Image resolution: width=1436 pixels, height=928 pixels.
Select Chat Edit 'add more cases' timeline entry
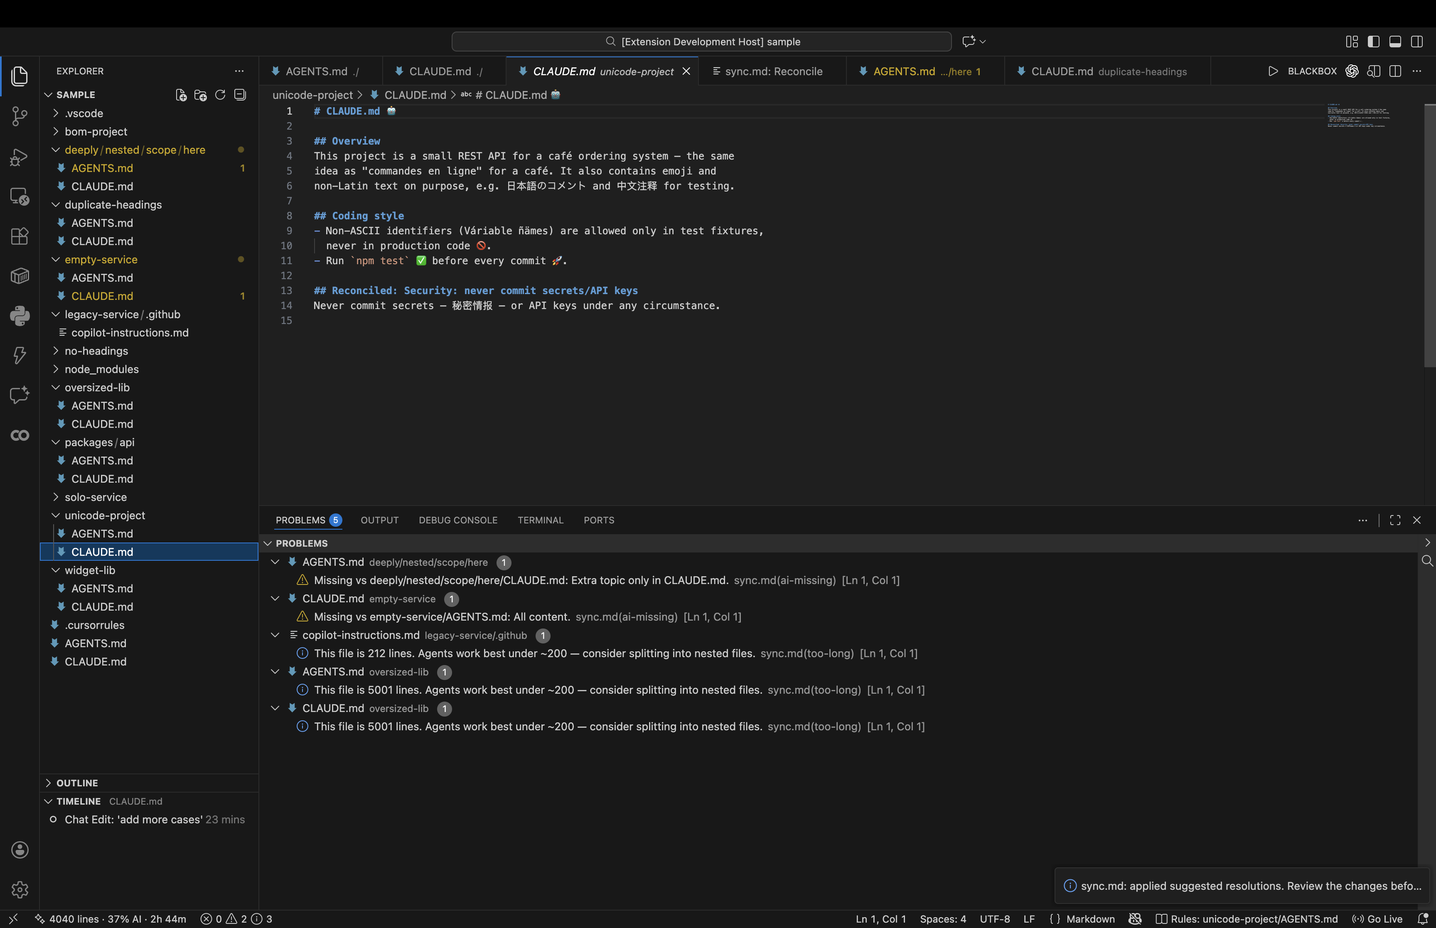(149, 820)
